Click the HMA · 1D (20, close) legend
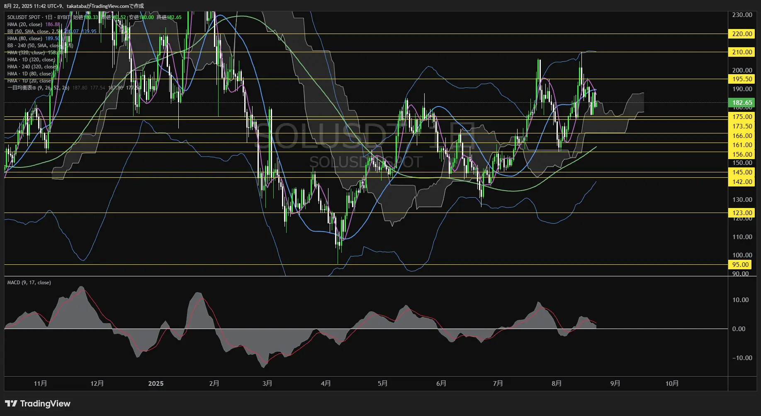 (x=30, y=81)
